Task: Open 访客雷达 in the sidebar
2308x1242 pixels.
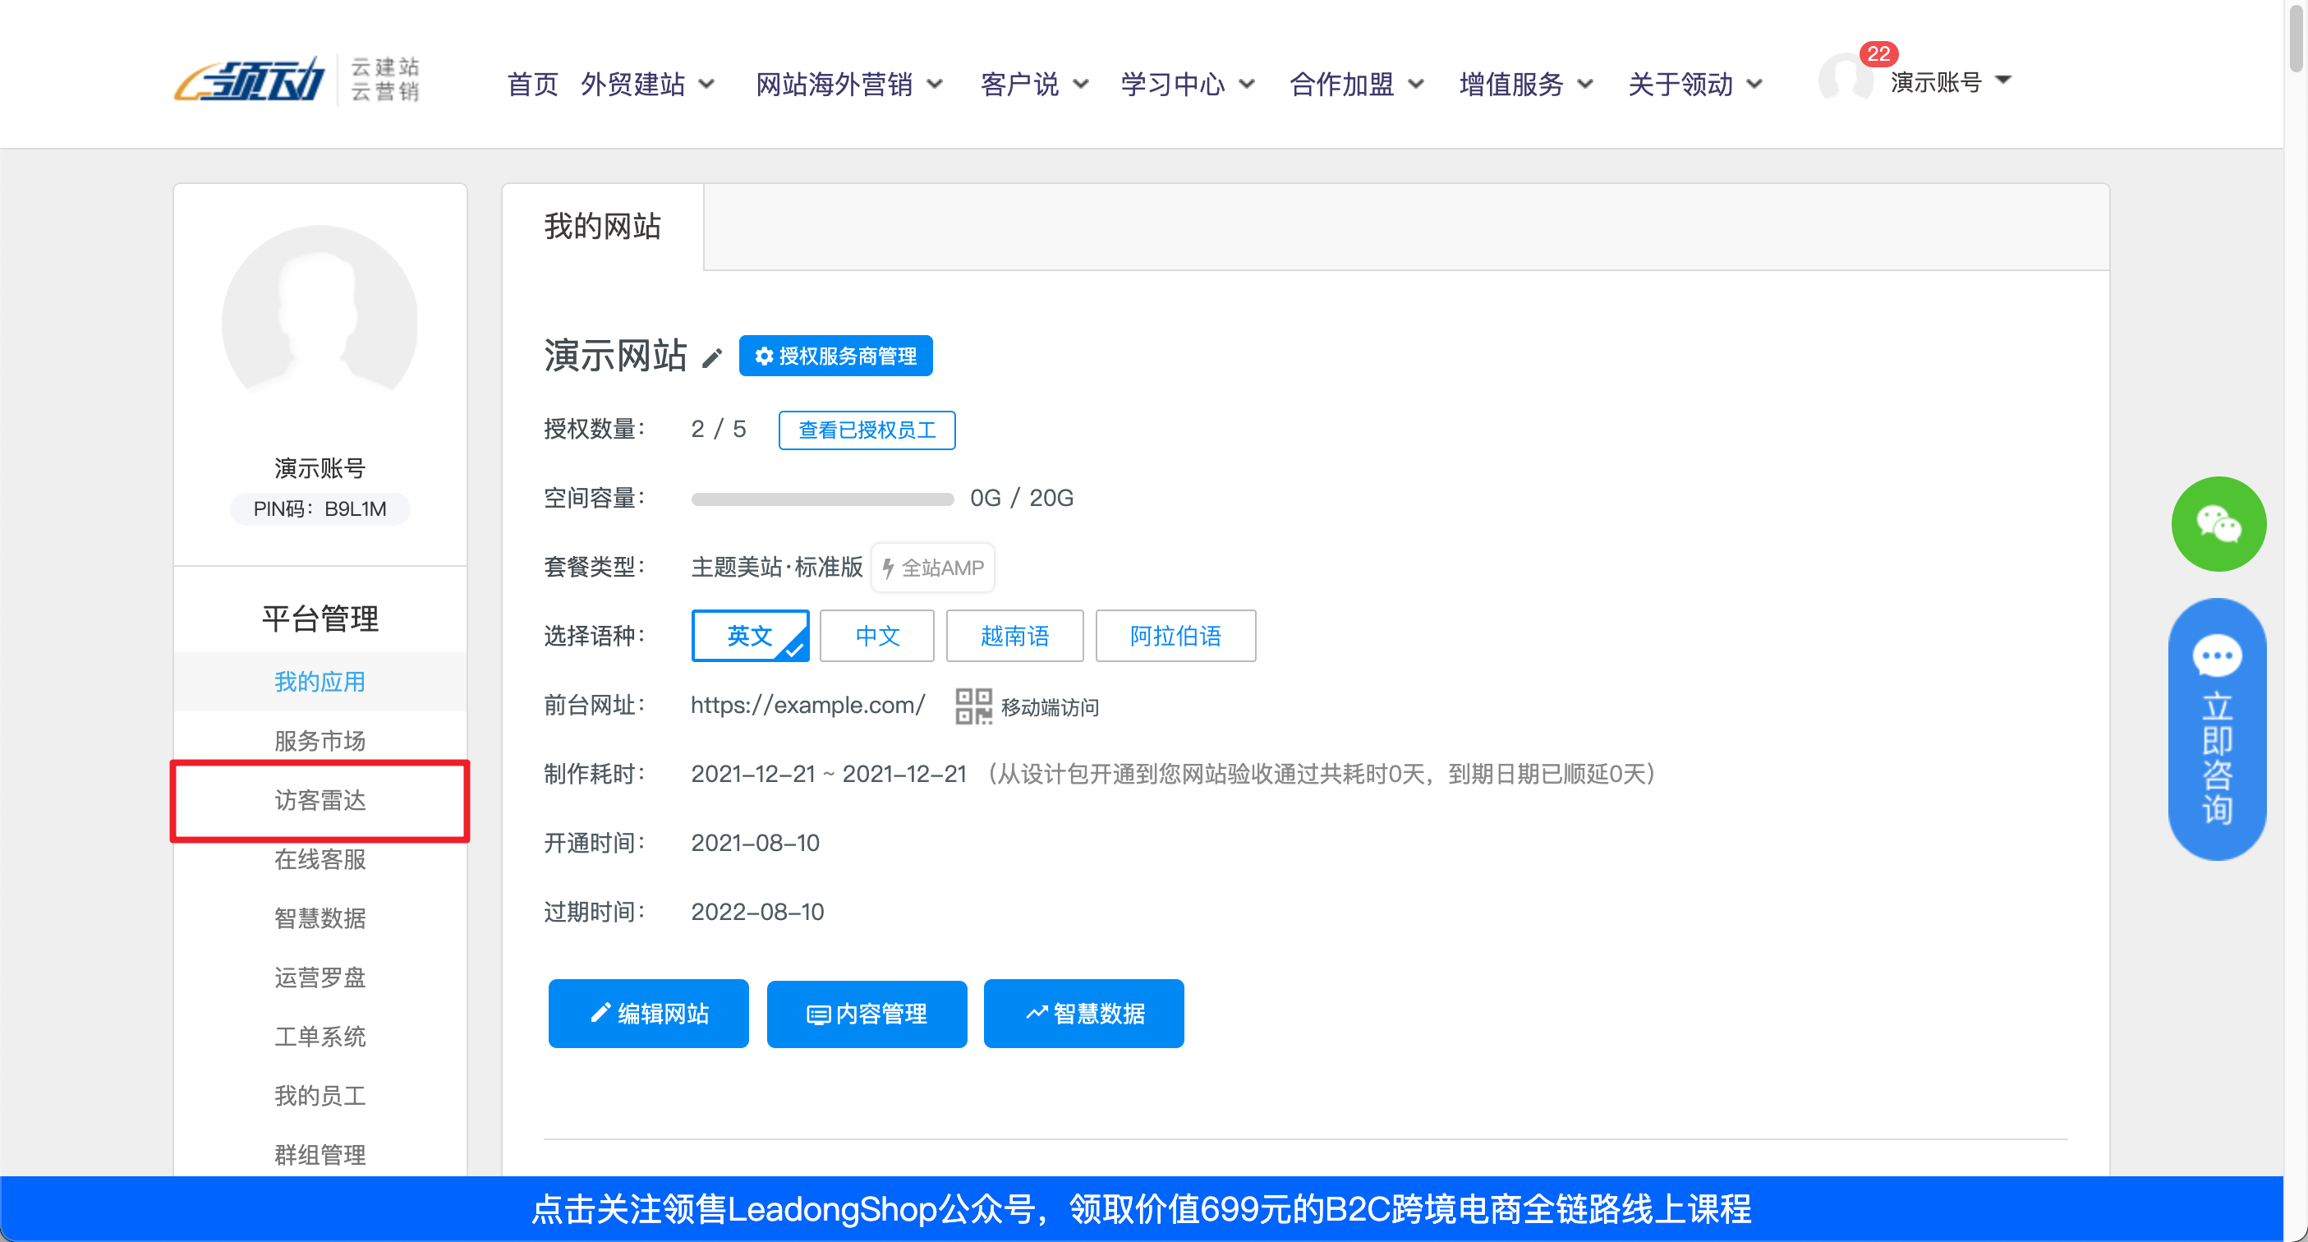Action: tap(320, 800)
